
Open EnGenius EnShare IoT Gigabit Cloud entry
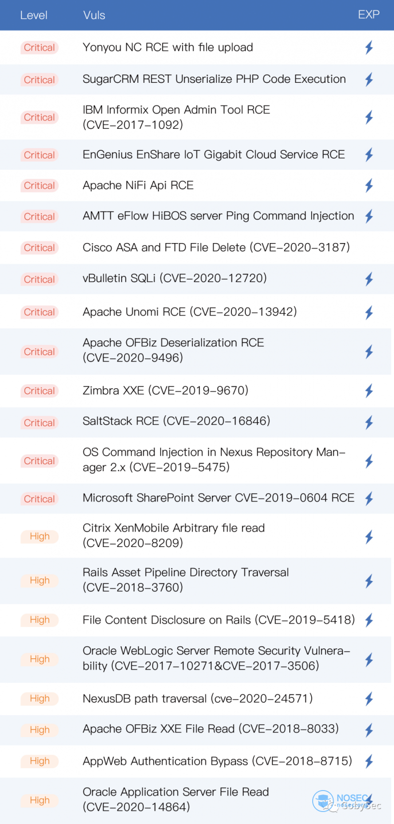[213, 155]
